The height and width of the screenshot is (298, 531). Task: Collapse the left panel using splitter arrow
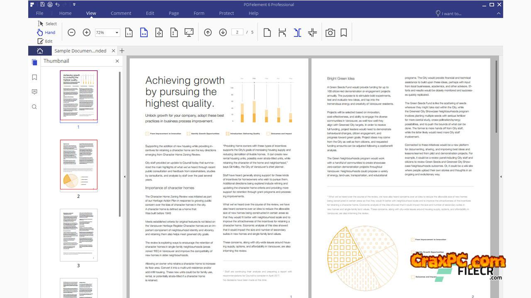pos(125,177)
